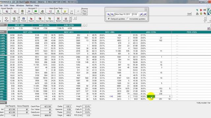Step forward one day in BackTrader
This screenshot has height=118, width=211.
145,14
